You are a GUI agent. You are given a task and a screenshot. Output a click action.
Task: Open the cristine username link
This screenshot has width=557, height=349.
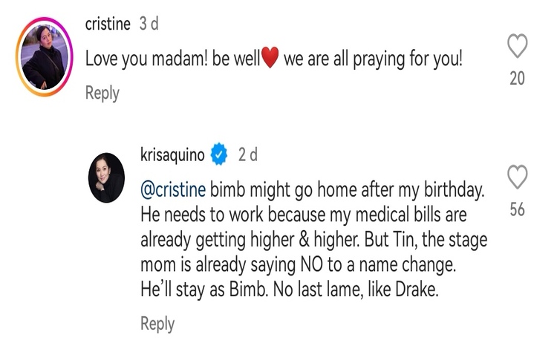108,24
